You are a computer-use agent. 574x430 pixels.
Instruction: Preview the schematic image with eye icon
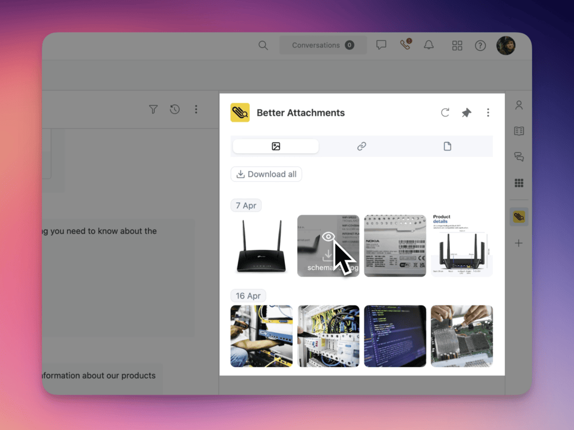click(328, 237)
